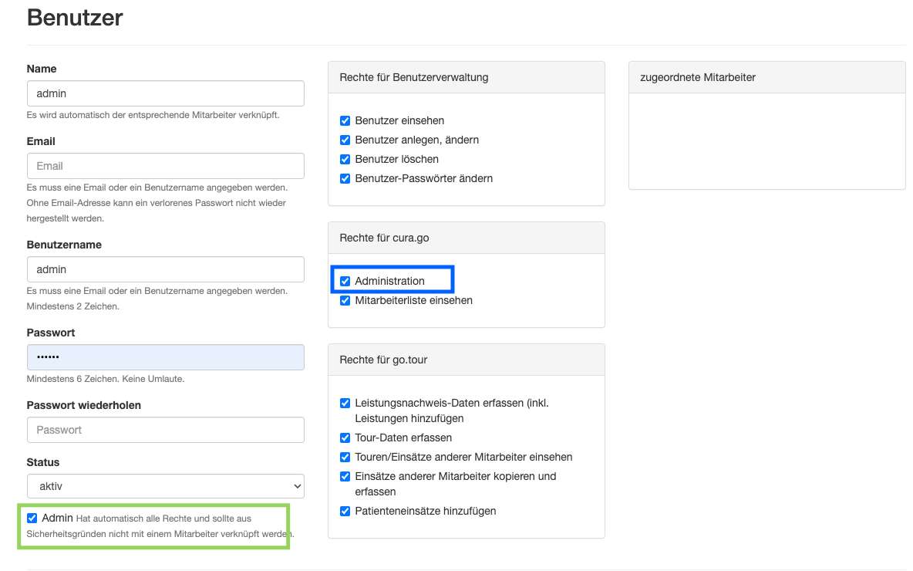The width and height of the screenshot is (913, 571).
Task: Open the Status dropdown showing aktiv
Action: (x=165, y=486)
